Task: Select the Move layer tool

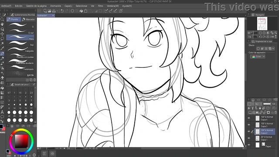Action: point(2,34)
